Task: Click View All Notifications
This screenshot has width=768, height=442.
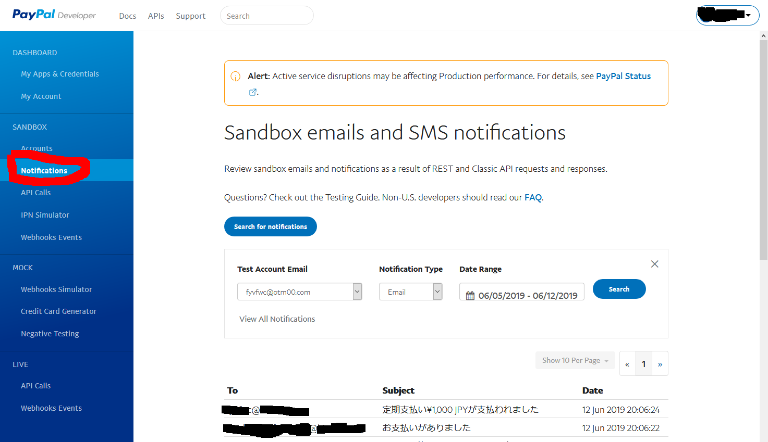Action: (277, 319)
